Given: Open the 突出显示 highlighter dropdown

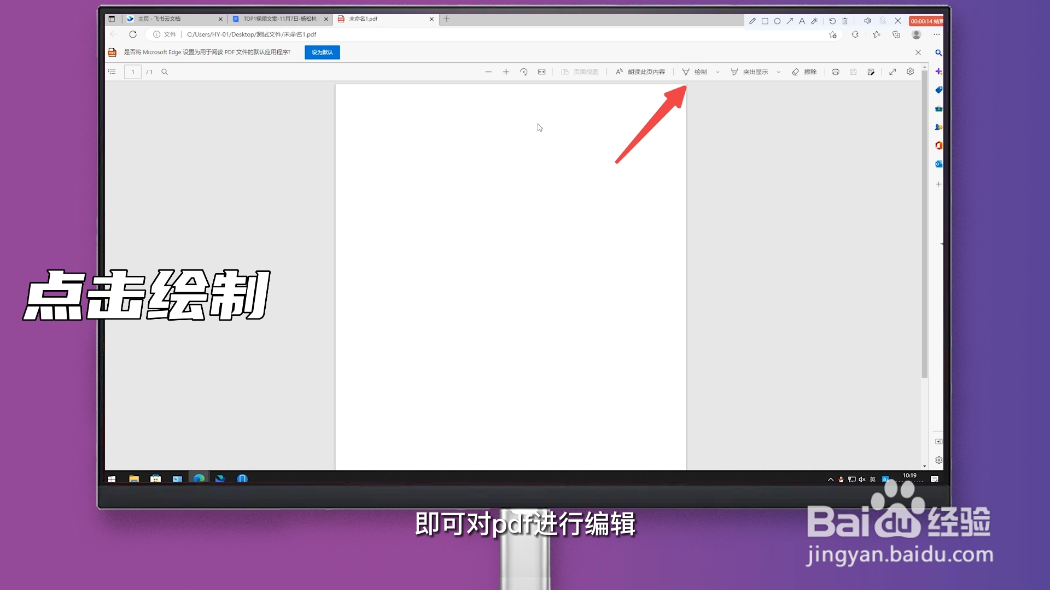Looking at the screenshot, I should click(x=779, y=72).
